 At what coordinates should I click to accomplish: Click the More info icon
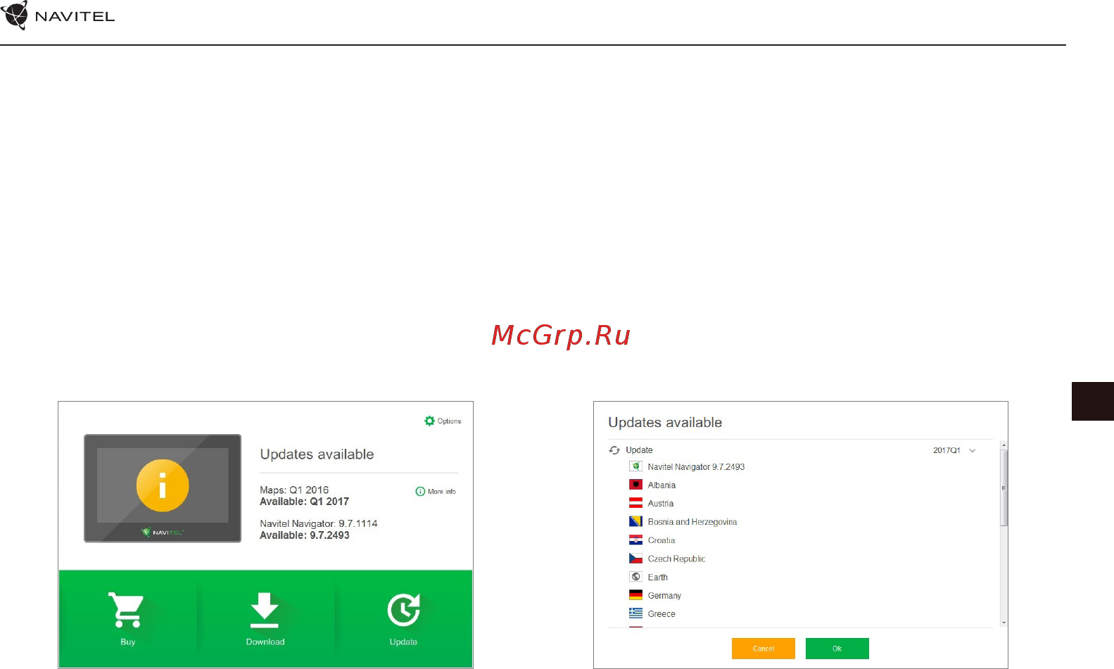(x=420, y=492)
